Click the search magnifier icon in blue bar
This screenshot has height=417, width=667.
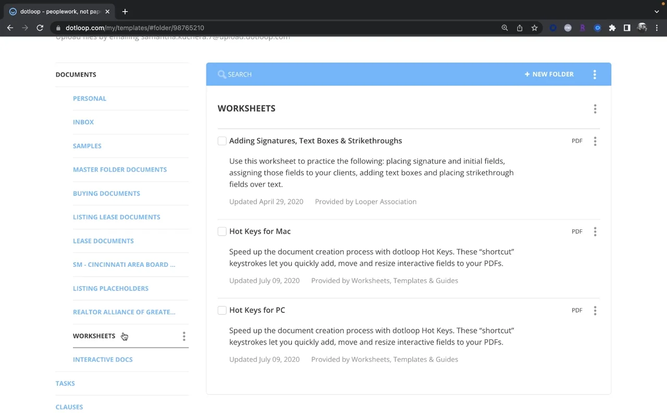tap(222, 75)
